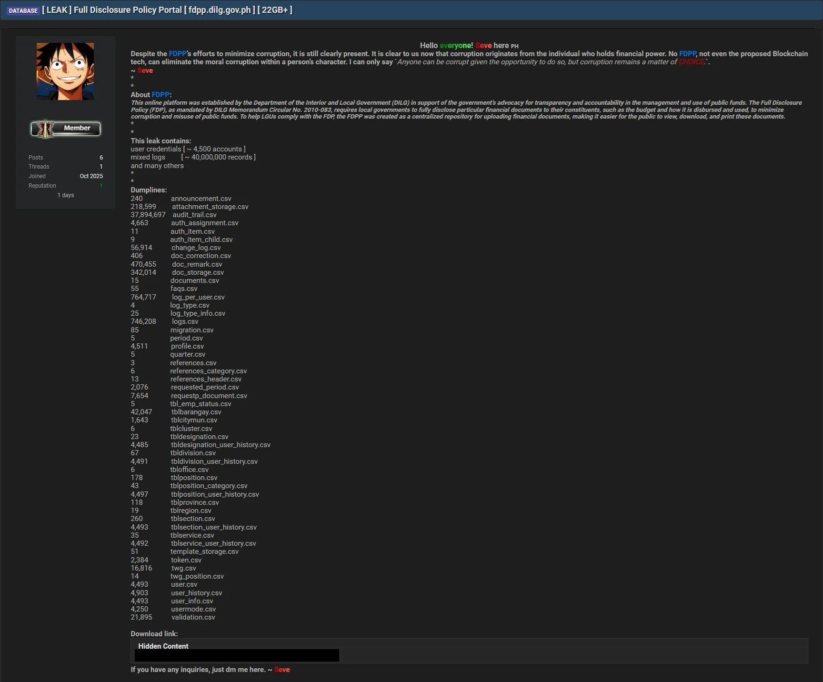The image size is (823, 682).
Task: Collapse the About FDPP section
Action: (x=151, y=94)
